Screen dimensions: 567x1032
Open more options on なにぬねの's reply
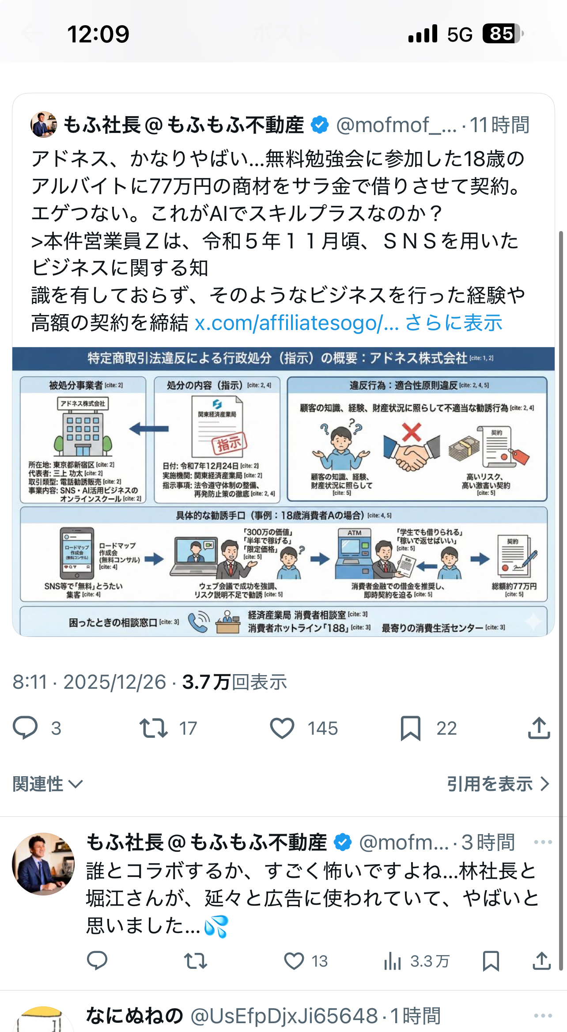(x=543, y=1016)
